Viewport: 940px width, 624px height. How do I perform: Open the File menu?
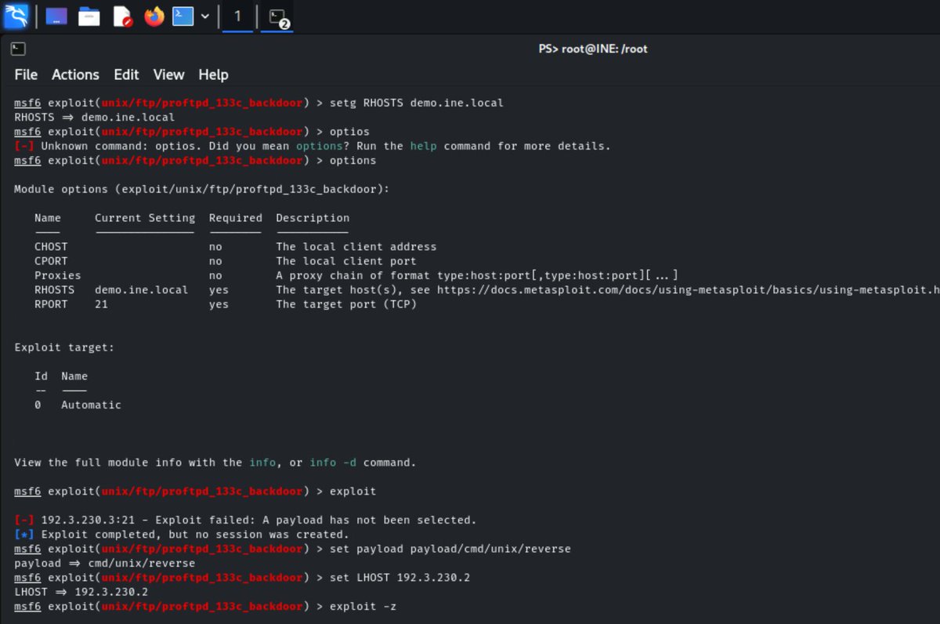[x=26, y=74]
